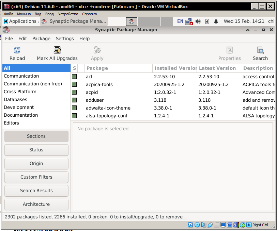This screenshot has height=231, width=277.
Task: Open the VirtualBox Файл menu
Action: coord(9,14)
